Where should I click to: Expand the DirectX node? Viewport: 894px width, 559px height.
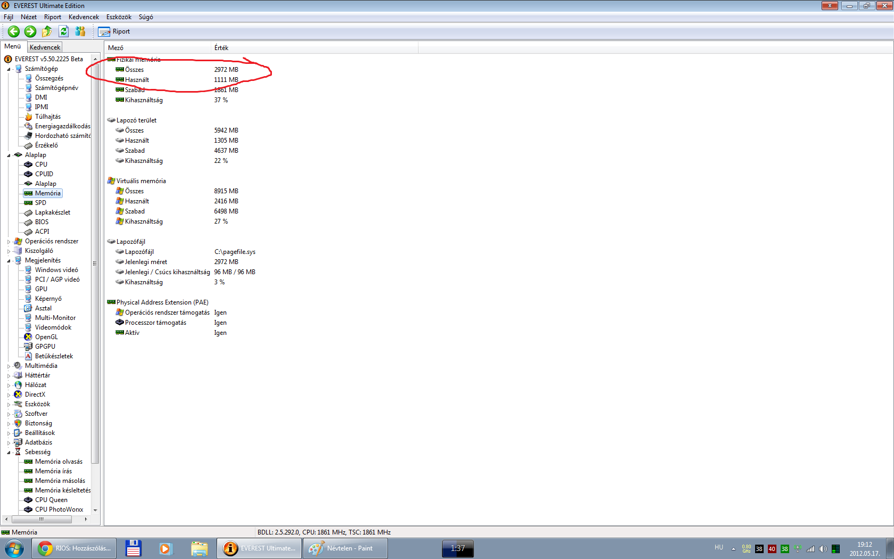[x=9, y=395]
